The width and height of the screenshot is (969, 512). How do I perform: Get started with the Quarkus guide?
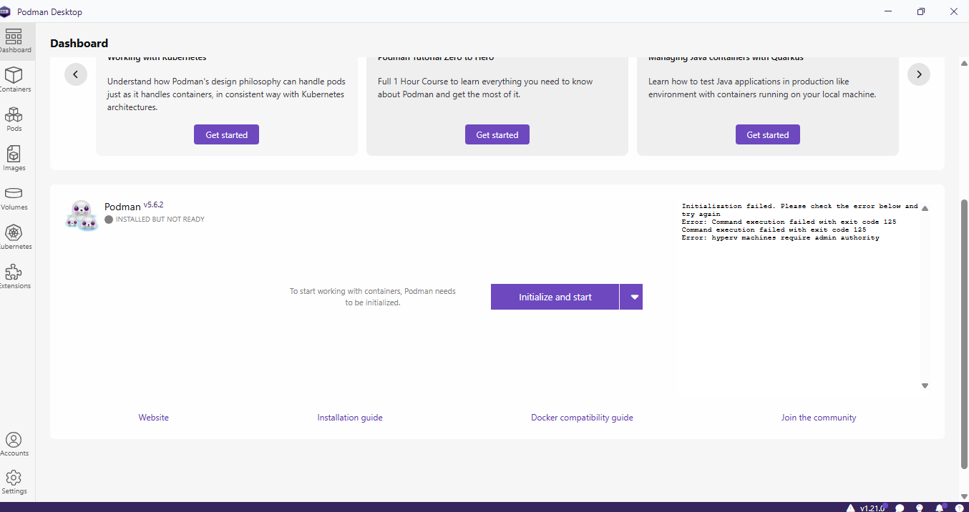767,134
